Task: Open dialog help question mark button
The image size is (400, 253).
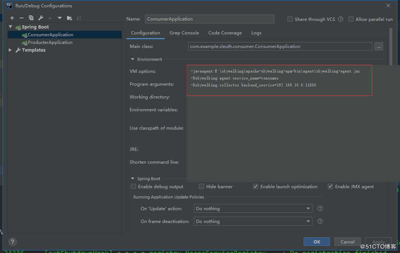Action: [12, 242]
